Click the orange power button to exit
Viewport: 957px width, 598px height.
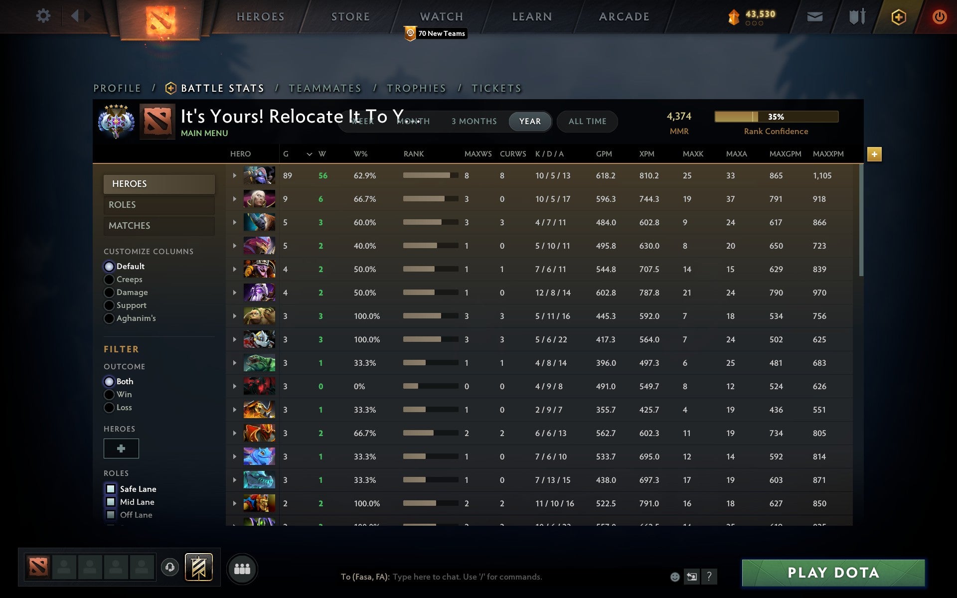coord(939,16)
